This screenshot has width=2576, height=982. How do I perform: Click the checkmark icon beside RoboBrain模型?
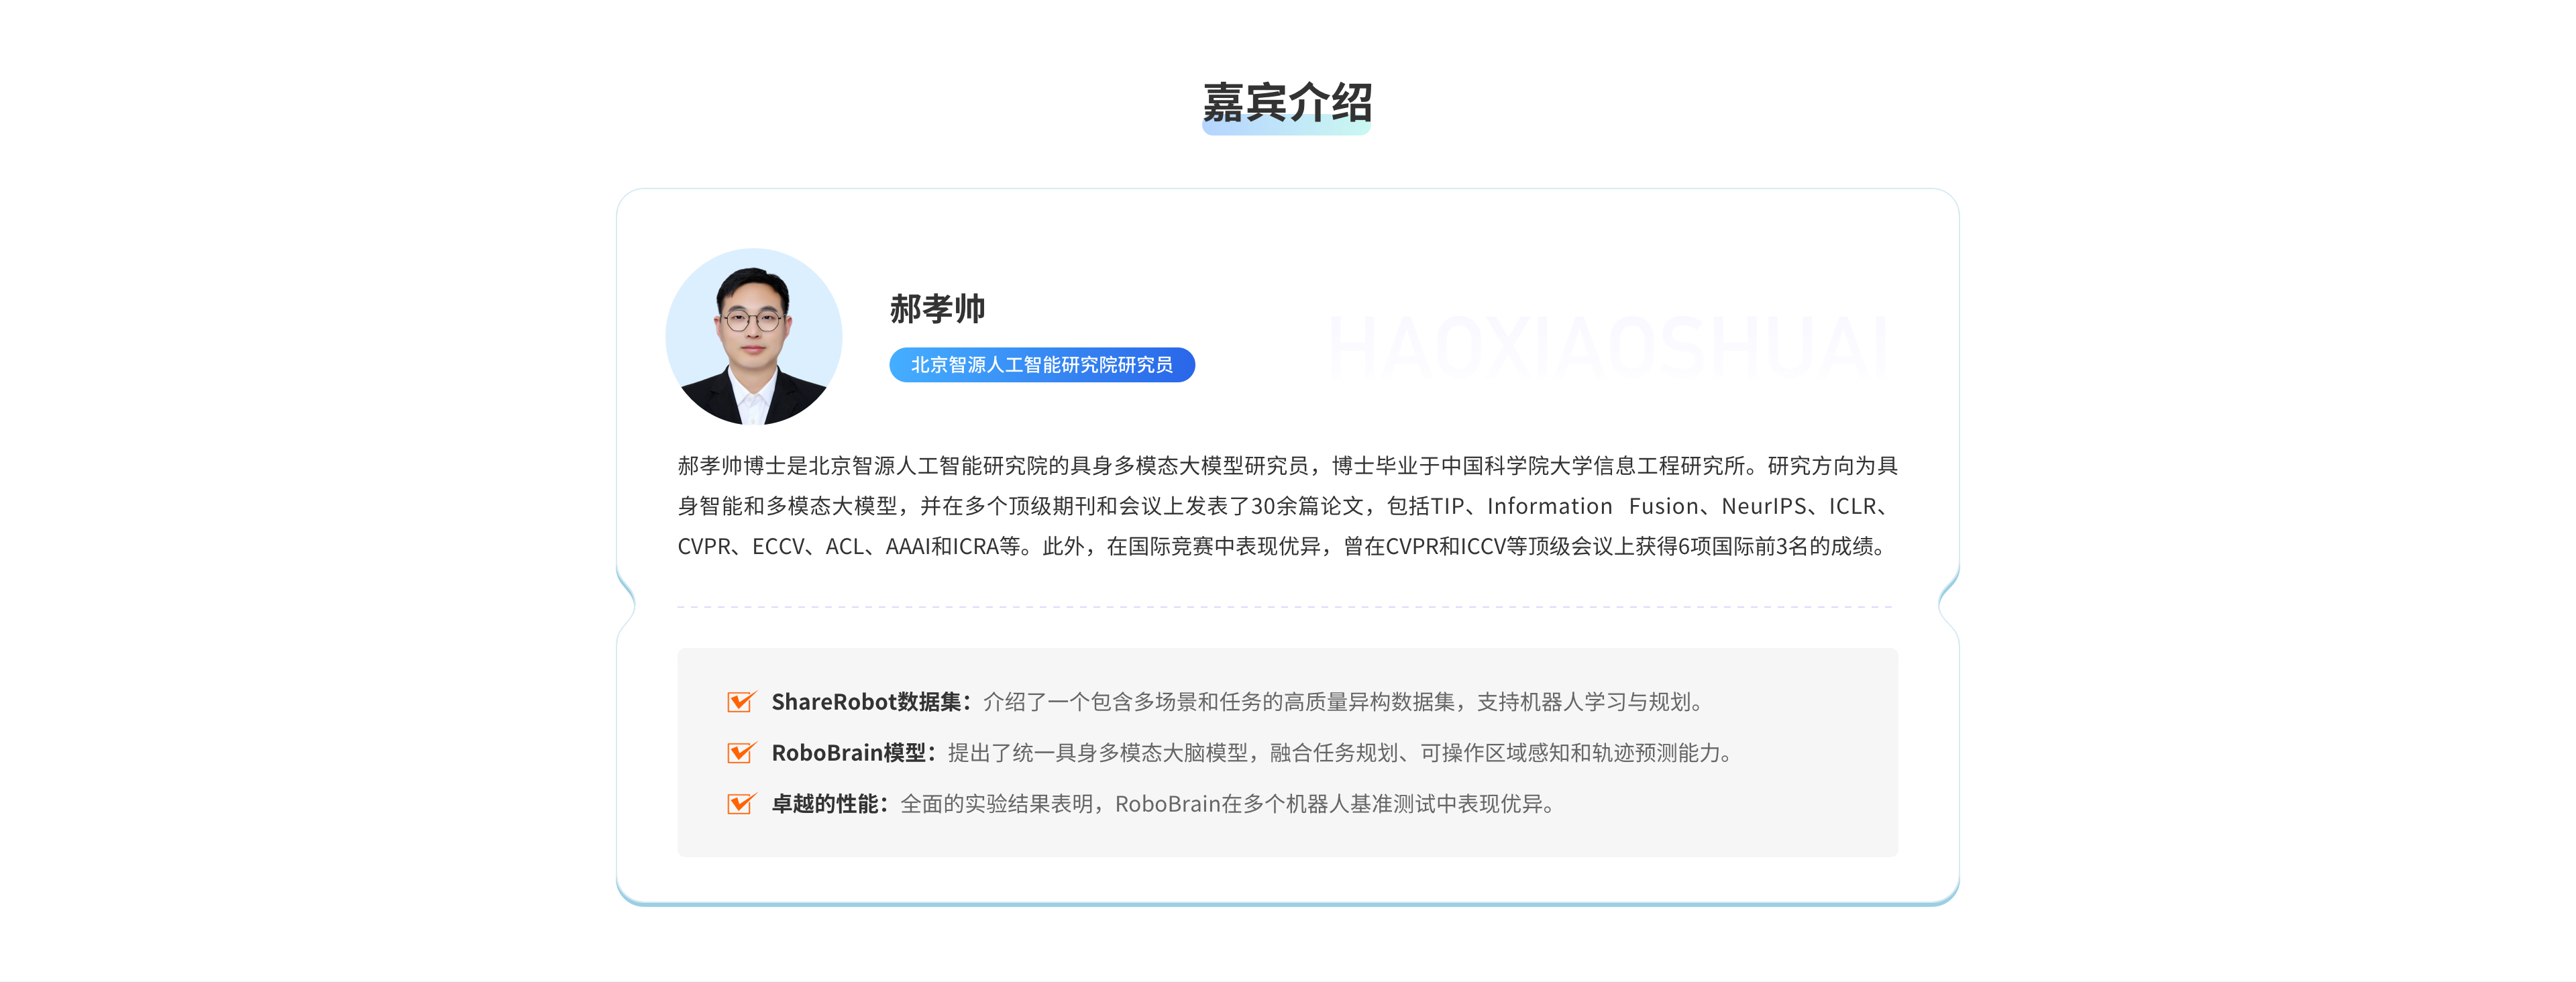pos(741,753)
